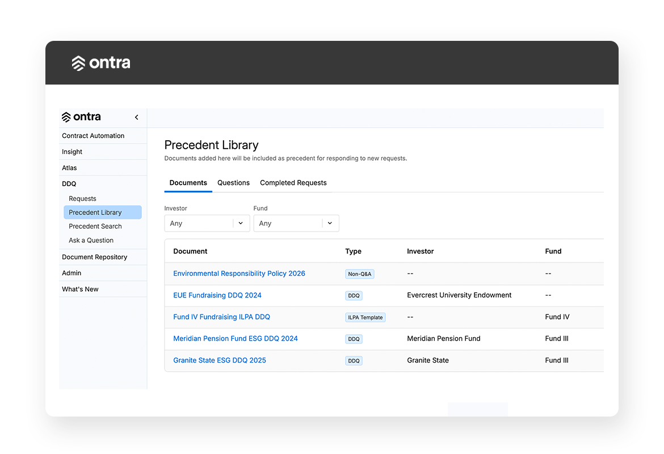Open the EUE Fundraising DDQ 2024 link
664x454 pixels.
[x=217, y=295]
